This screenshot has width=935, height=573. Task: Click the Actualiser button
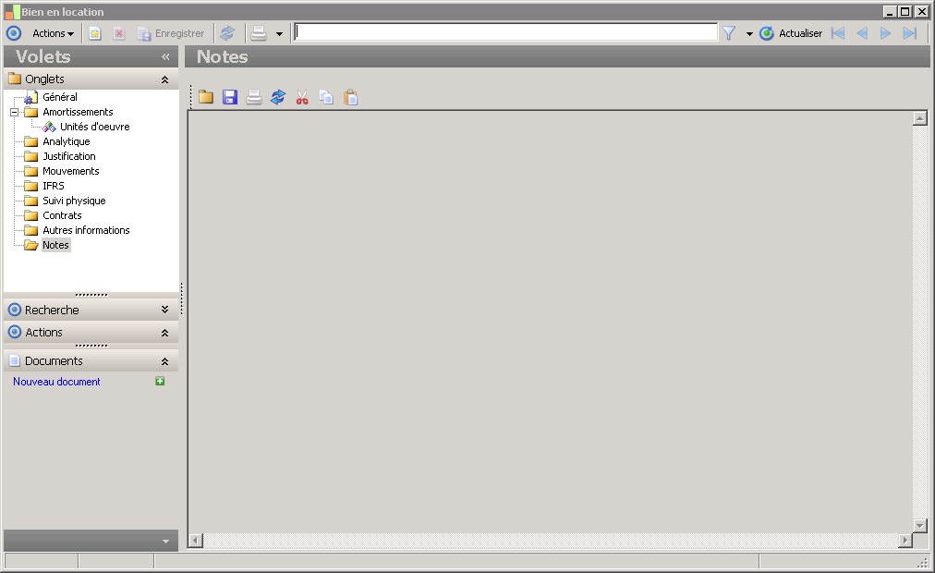791,33
